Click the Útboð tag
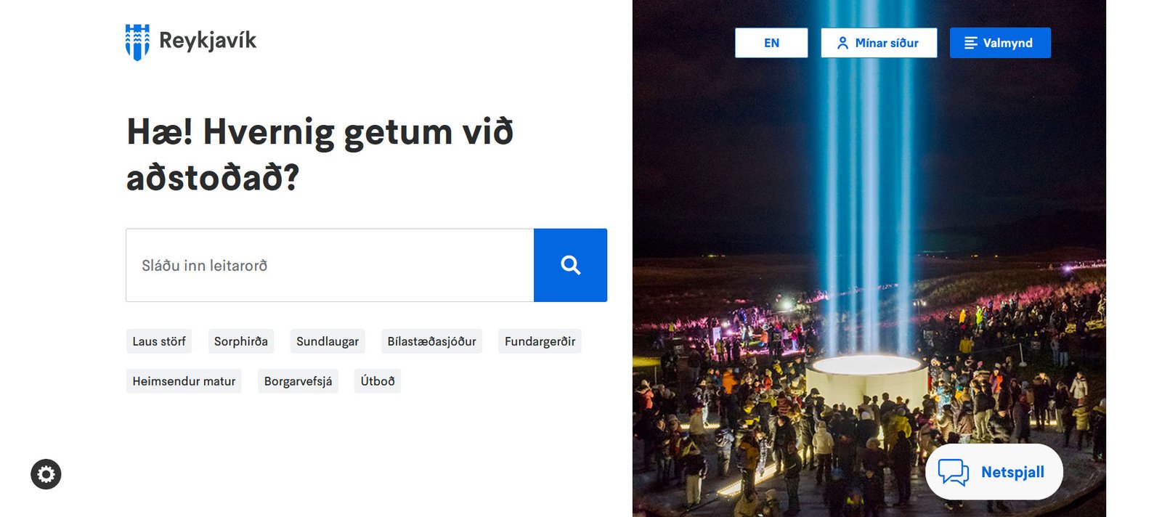 378,381
